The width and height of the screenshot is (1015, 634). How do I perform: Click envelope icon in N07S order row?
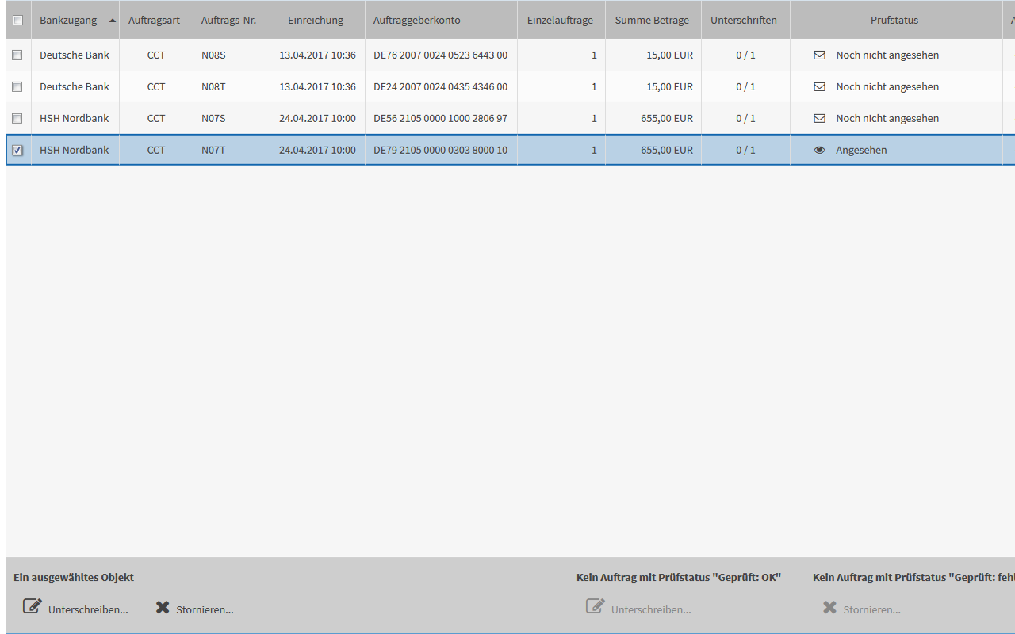coord(820,119)
